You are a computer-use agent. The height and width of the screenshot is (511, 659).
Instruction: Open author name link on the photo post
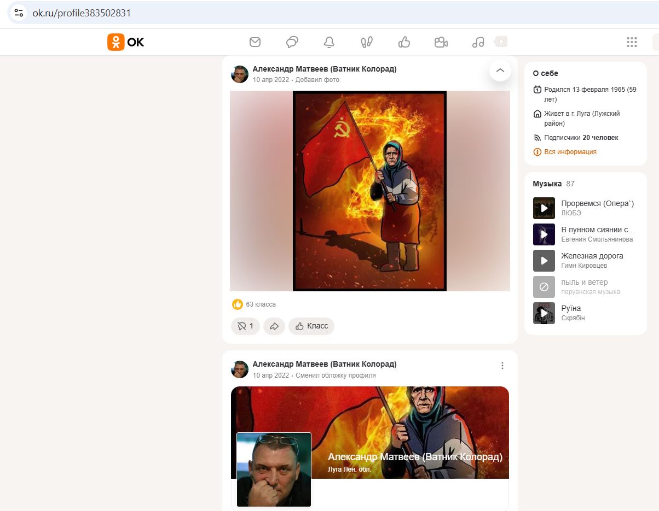coord(325,69)
